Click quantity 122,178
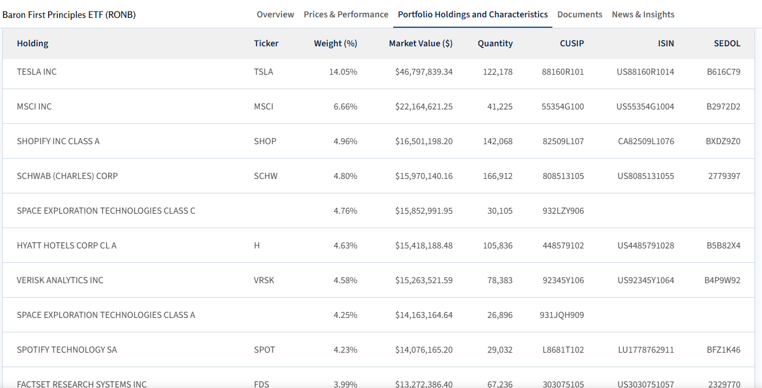 coord(498,72)
